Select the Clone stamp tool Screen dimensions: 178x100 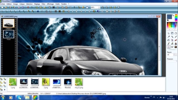pos(176,44)
